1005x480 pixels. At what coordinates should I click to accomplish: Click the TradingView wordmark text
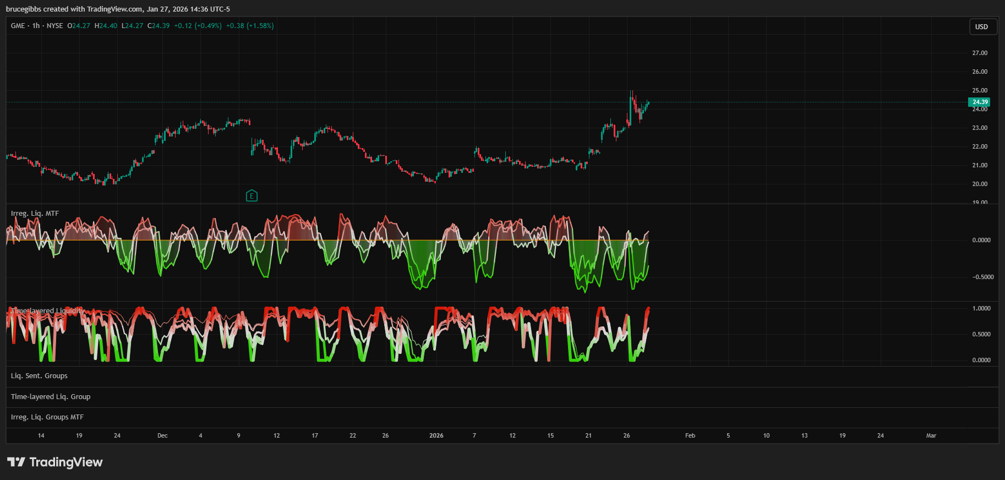pos(66,462)
